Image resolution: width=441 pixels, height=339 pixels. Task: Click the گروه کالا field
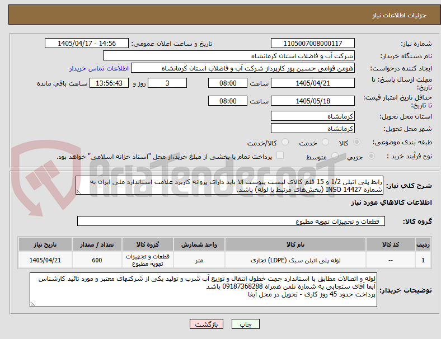pos(231,221)
